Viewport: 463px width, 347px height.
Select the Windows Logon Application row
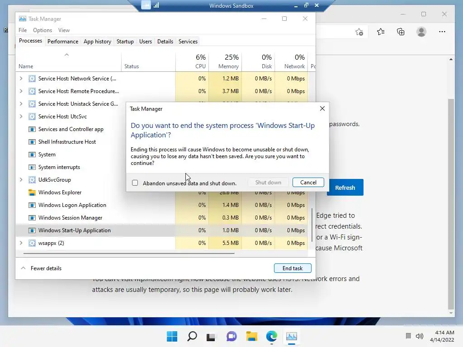(x=162, y=205)
